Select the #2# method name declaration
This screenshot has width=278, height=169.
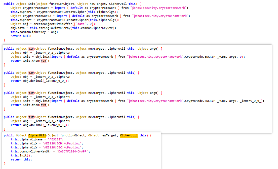(x=31, y=73)
